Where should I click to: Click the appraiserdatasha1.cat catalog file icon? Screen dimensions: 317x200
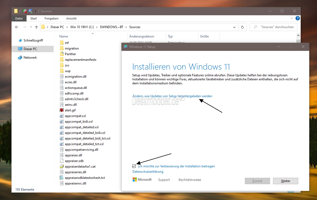(62, 167)
